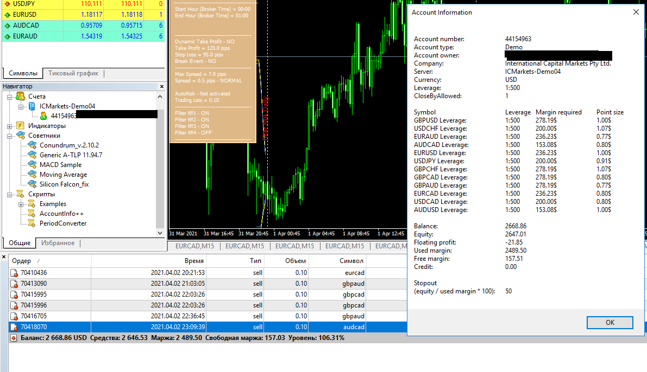Click the Счета accounts folder icon
This screenshot has height=372, width=647.
[x=21, y=97]
